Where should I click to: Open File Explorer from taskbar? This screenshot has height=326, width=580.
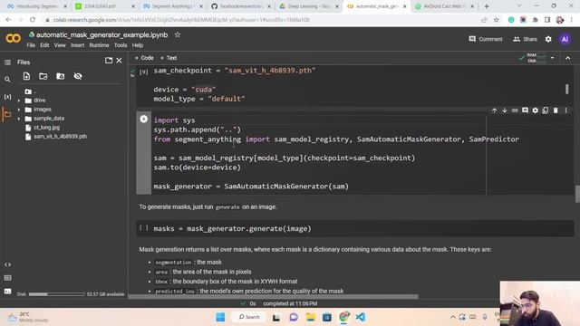pos(310,317)
